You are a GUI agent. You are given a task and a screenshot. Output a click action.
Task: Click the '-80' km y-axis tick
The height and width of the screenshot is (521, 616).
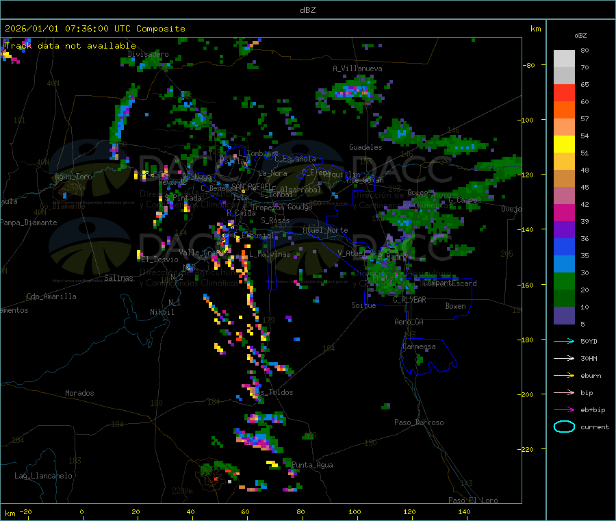528,65
